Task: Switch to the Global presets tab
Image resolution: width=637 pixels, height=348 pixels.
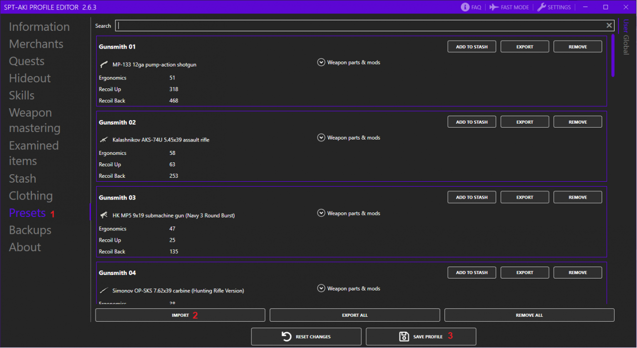Action: click(626, 44)
